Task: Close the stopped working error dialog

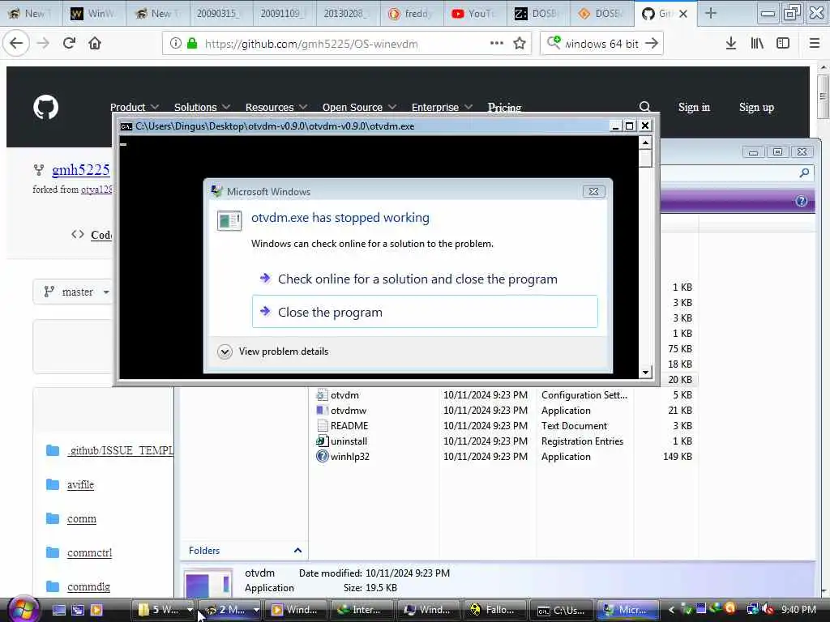Action: (x=594, y=191)
